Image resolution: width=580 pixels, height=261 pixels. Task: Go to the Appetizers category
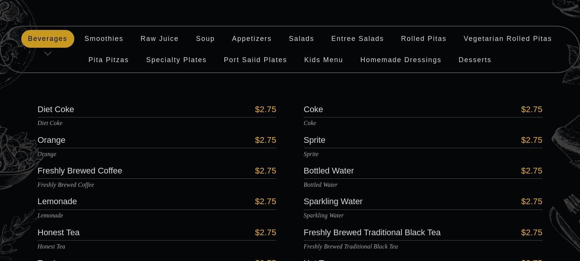[252, 39]
